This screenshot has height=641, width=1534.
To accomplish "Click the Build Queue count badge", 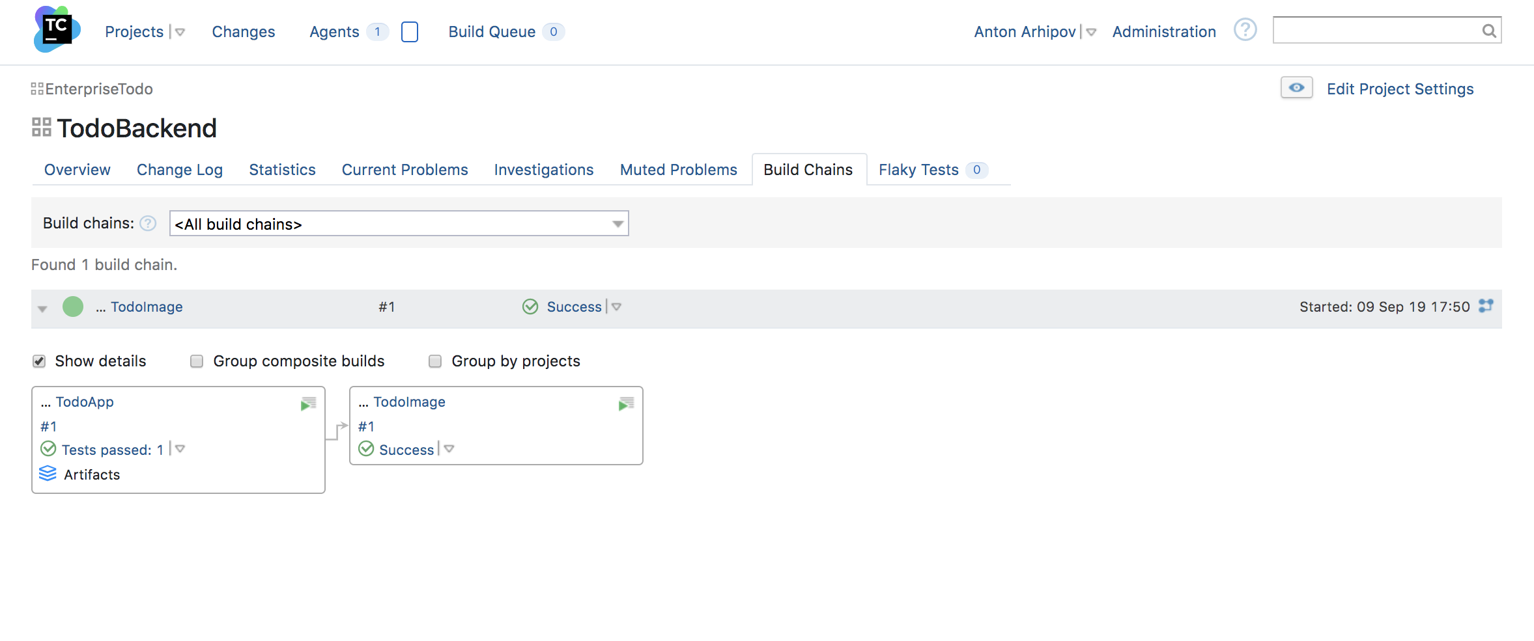I will pyautogui.click(x=554, y=32).
